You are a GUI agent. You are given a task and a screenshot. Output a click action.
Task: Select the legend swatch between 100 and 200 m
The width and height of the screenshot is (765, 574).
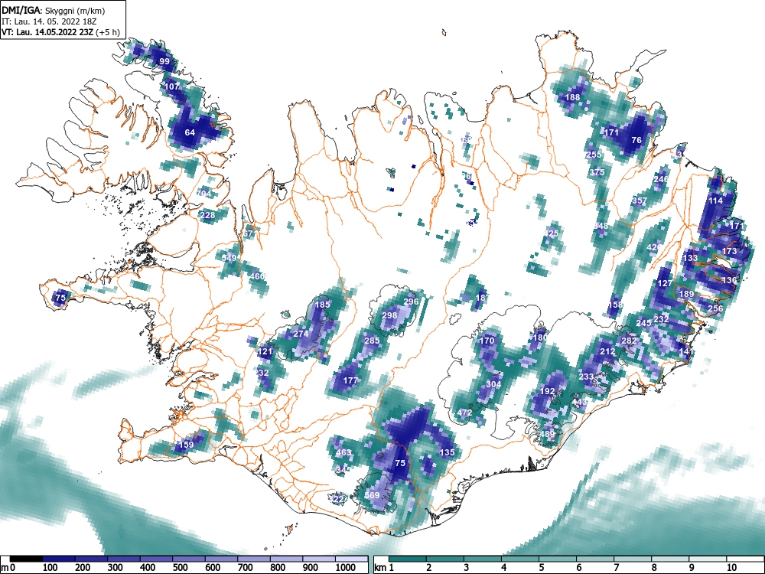click(x=59, y=559)
